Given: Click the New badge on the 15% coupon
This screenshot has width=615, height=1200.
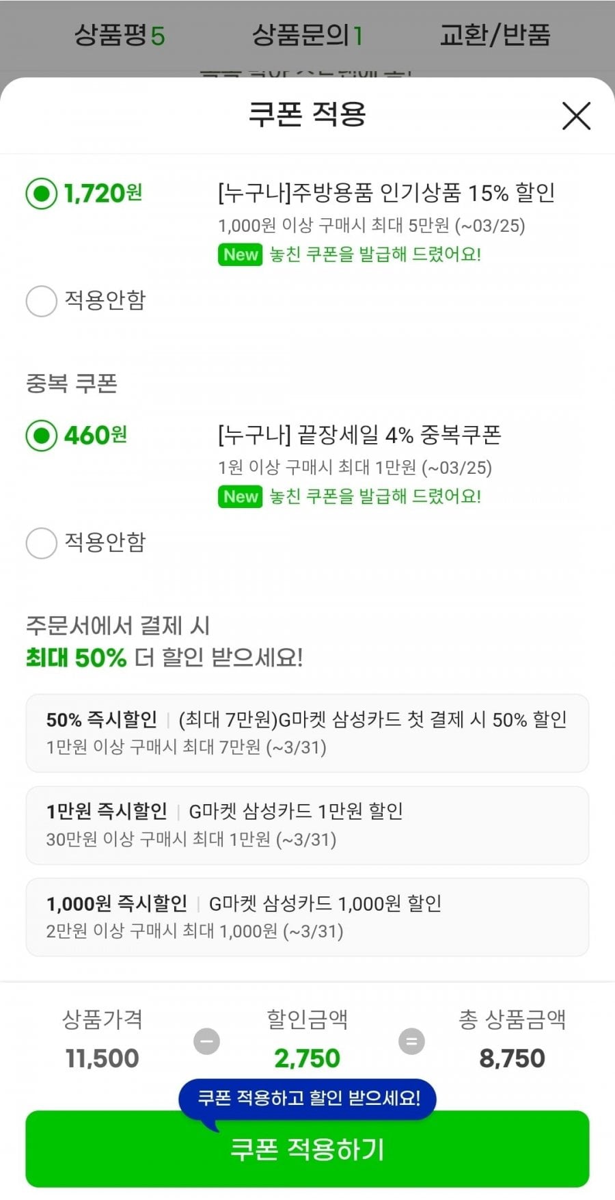Looking at the screenshot, I should coord(241,255).
